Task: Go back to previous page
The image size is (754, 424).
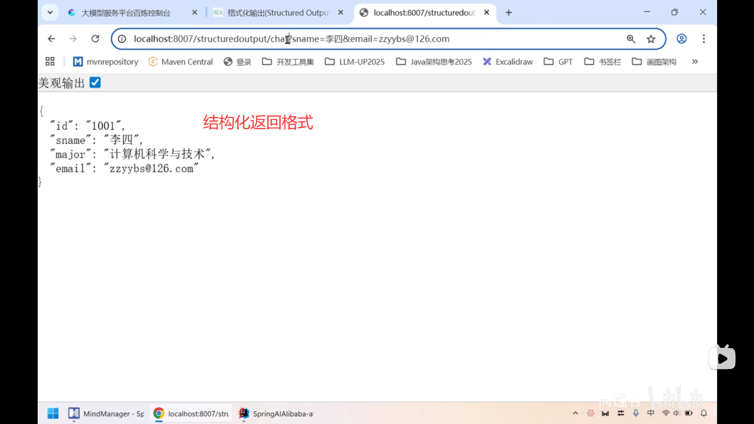Action: coord(51,39)
